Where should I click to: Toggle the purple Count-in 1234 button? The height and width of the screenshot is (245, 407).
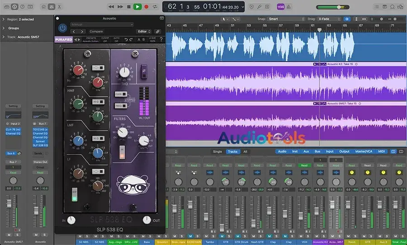point(280,7)
